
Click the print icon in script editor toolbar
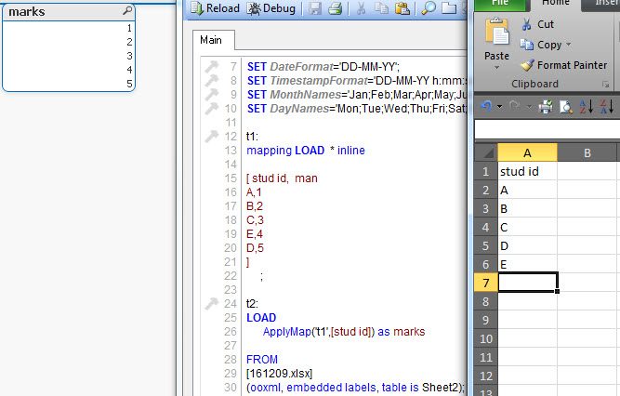(x=335, y=8)
